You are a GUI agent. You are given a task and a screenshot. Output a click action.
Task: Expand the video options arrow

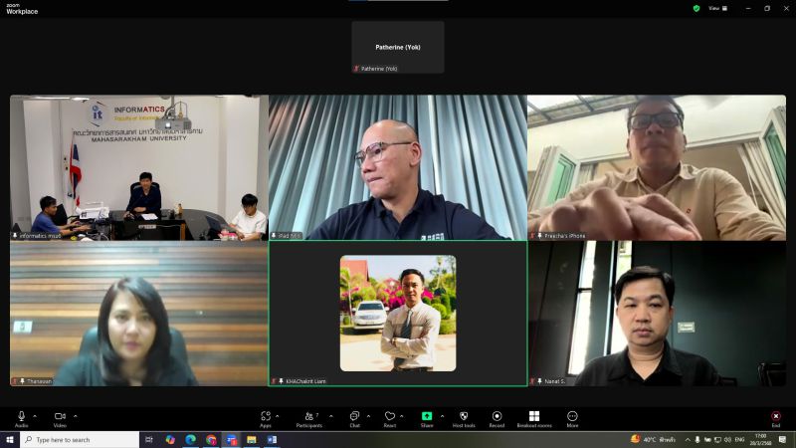[x=75, y=415]
